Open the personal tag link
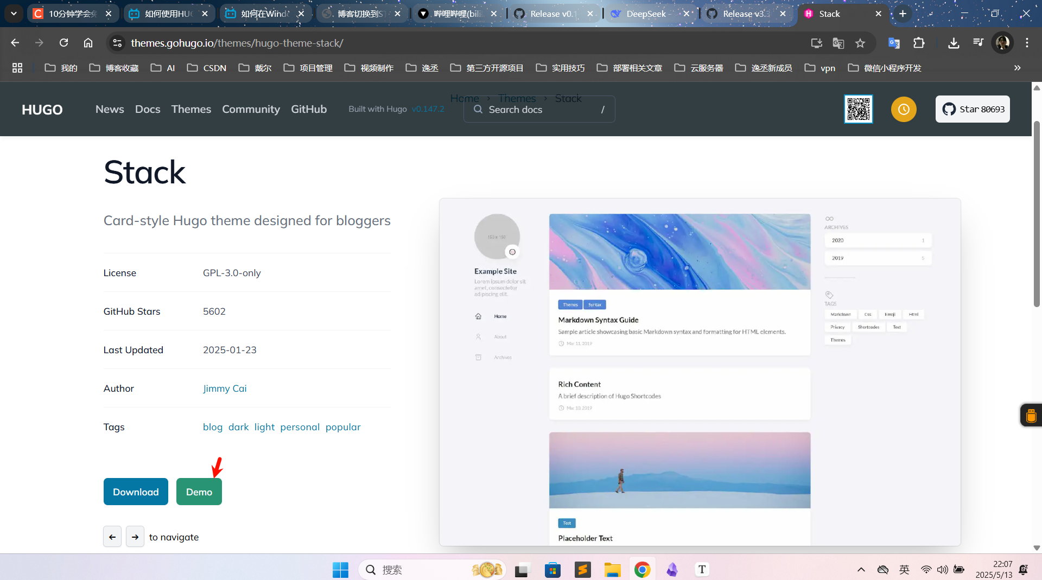Image resolution: width=1042 pixels, height=580 pixels. click(300, 427)
